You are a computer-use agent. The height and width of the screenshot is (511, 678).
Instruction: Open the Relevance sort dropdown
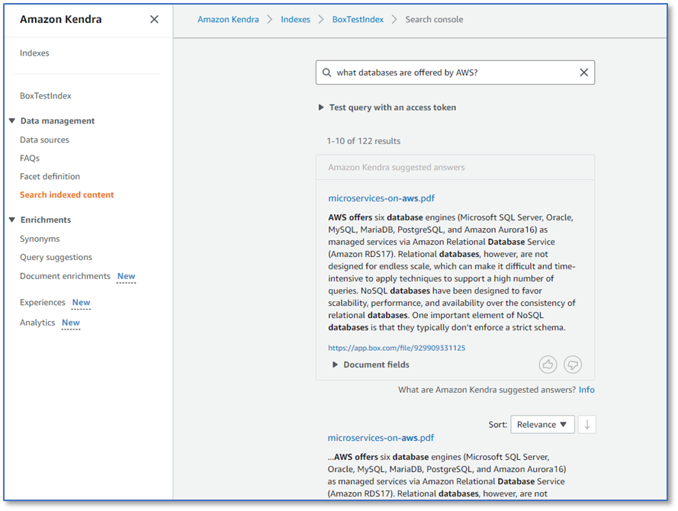click(x=542, y=425)
